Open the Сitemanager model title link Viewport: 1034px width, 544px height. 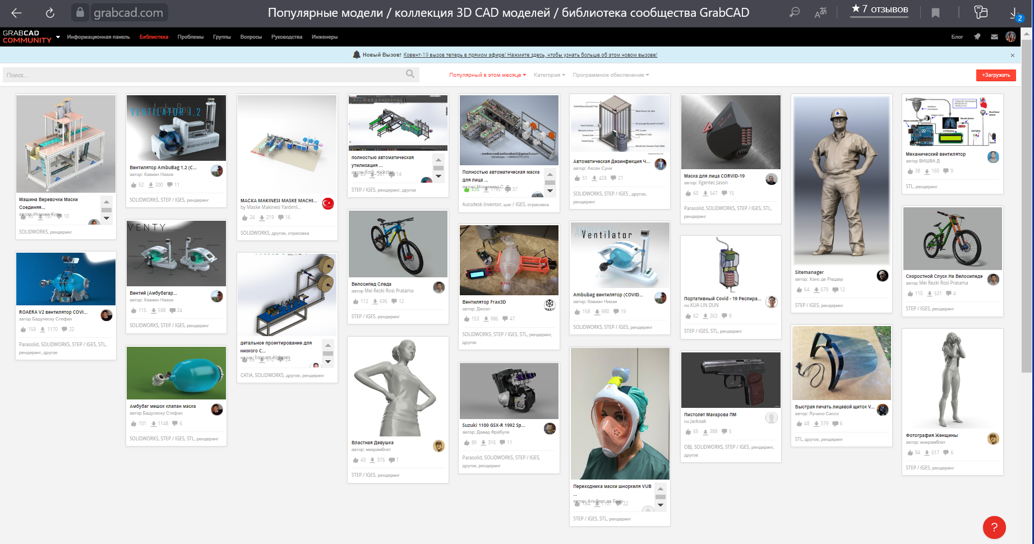pos(809,272)
